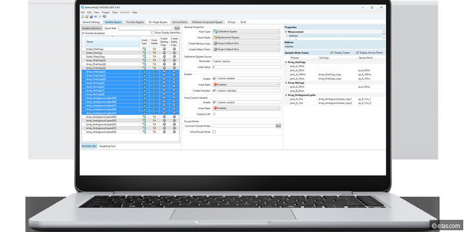Click the Quick Add input field
This screenshot has height=232, width=465.
click(x=145, y=27)
